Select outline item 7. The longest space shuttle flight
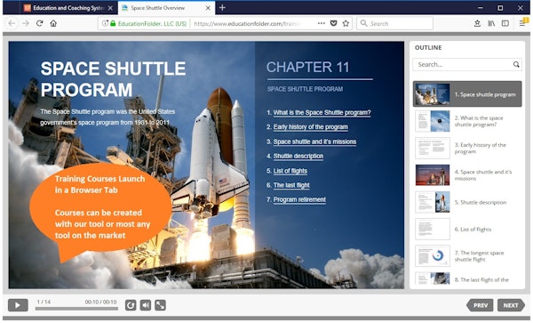This screenshot has width=533, height=323. click(467, 256)
